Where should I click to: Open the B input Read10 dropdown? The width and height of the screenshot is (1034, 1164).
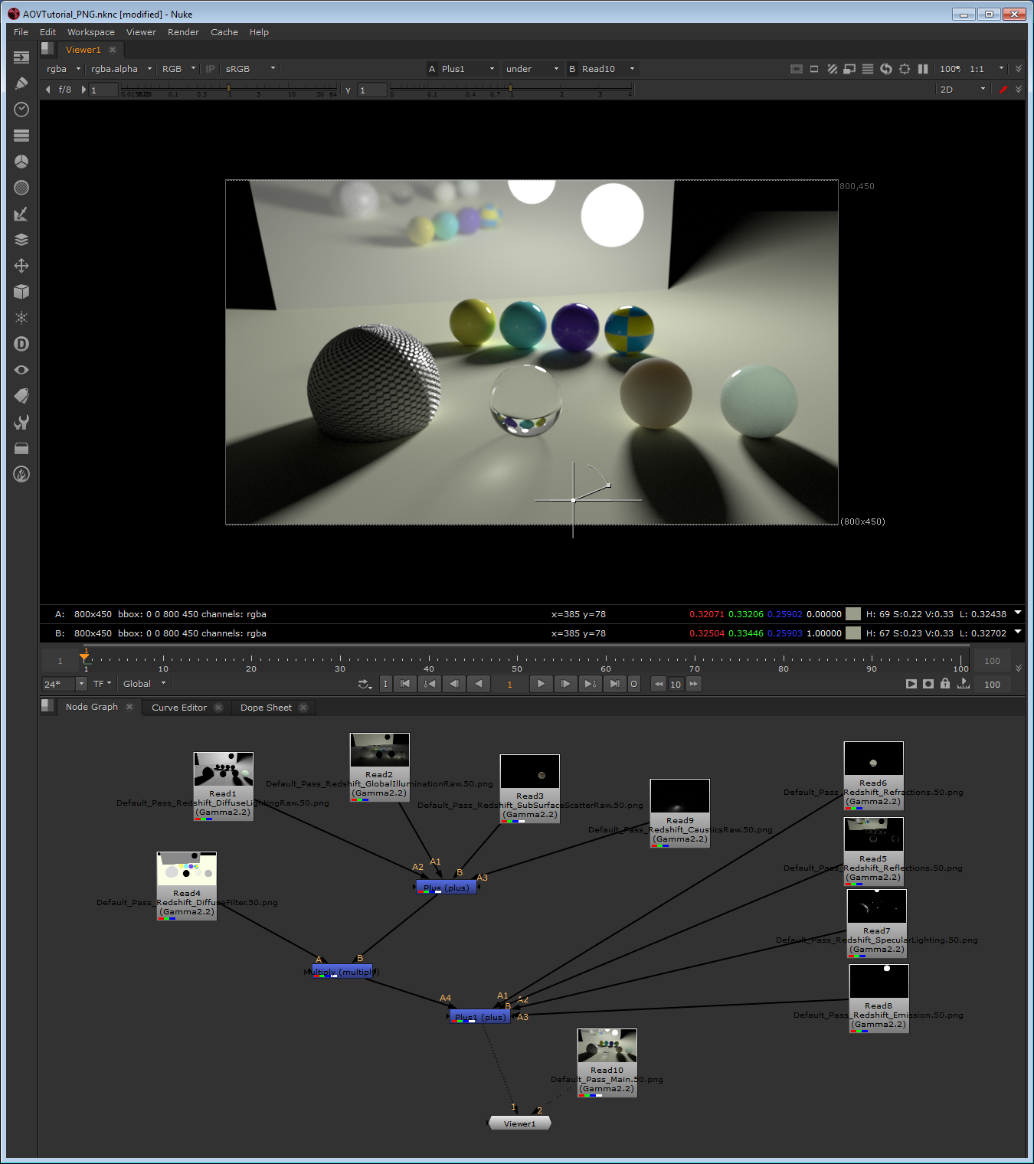tap(608, 69)
